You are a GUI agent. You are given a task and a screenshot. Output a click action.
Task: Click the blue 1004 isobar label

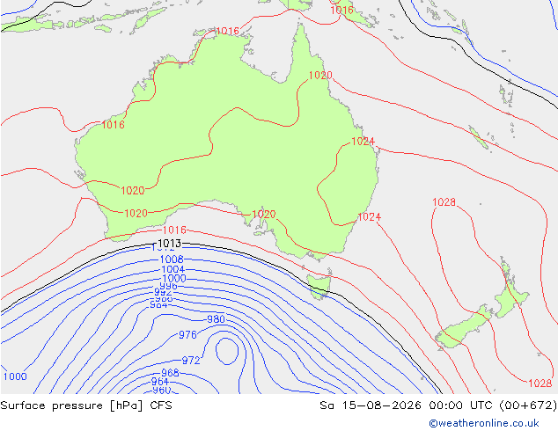pos(173,269)
